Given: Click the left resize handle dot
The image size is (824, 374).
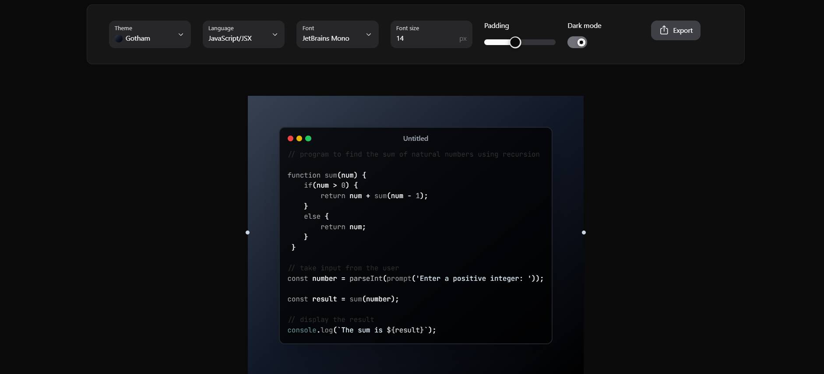Looking at the screenshot, I should coord(248,232).
